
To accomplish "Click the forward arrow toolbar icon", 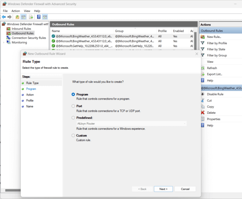I will pyautogui.click(x=9, y=17).
